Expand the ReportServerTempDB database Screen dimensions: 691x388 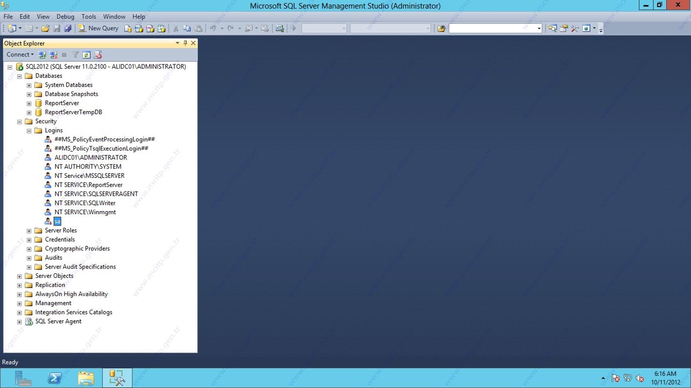point(29,112)
